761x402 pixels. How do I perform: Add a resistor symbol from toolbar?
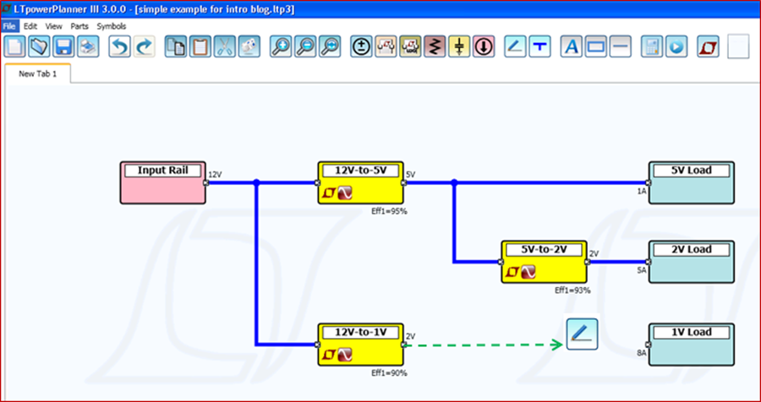pos(434,46)
